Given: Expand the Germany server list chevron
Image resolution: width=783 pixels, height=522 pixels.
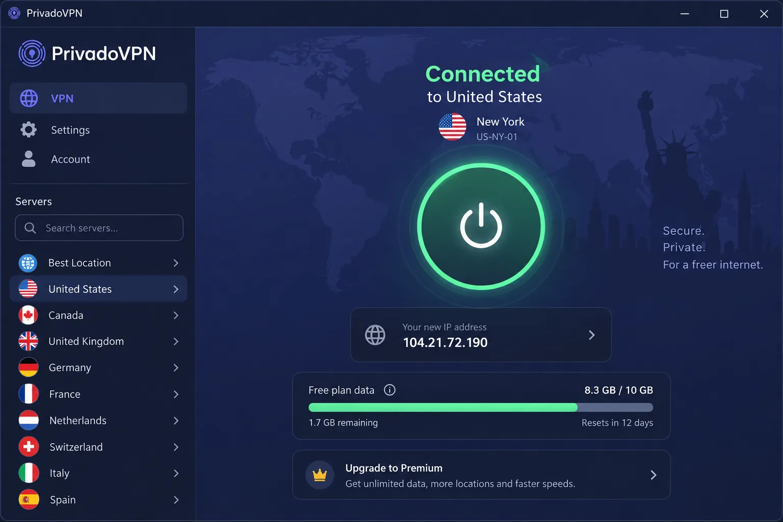Looking at the screenshot, I should pyautogui.click(x=176, y=368).
